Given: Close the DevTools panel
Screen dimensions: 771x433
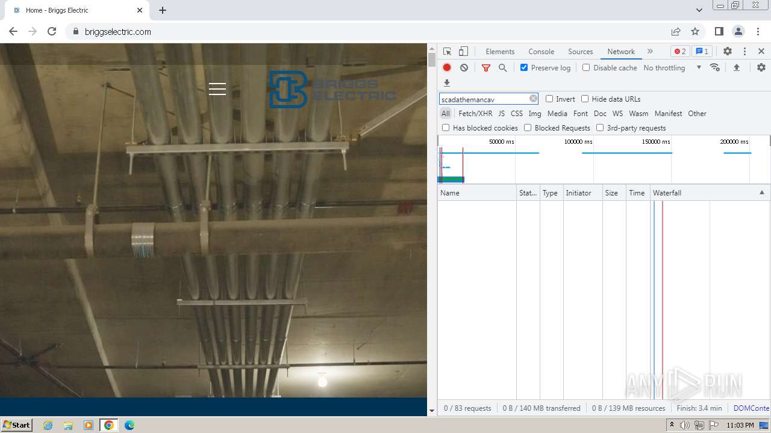Looking at the screenshot, I should tap(761, 52).
